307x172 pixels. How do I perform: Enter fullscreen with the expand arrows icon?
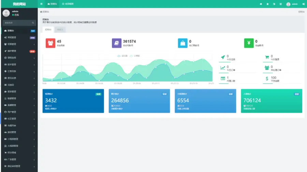click(x=280, y=4)
